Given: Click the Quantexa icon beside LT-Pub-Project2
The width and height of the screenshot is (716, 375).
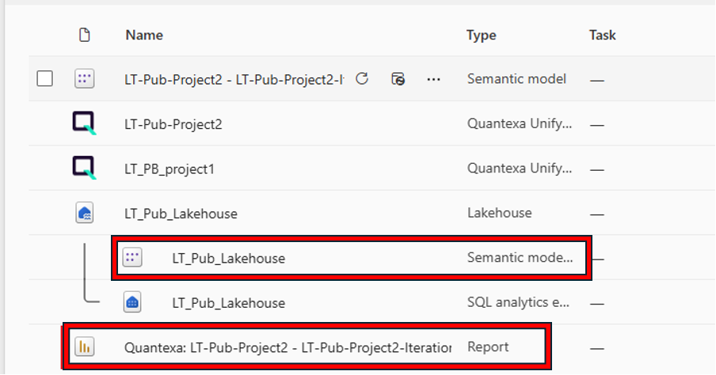Looking at the screenshot, I should (84, 123).
